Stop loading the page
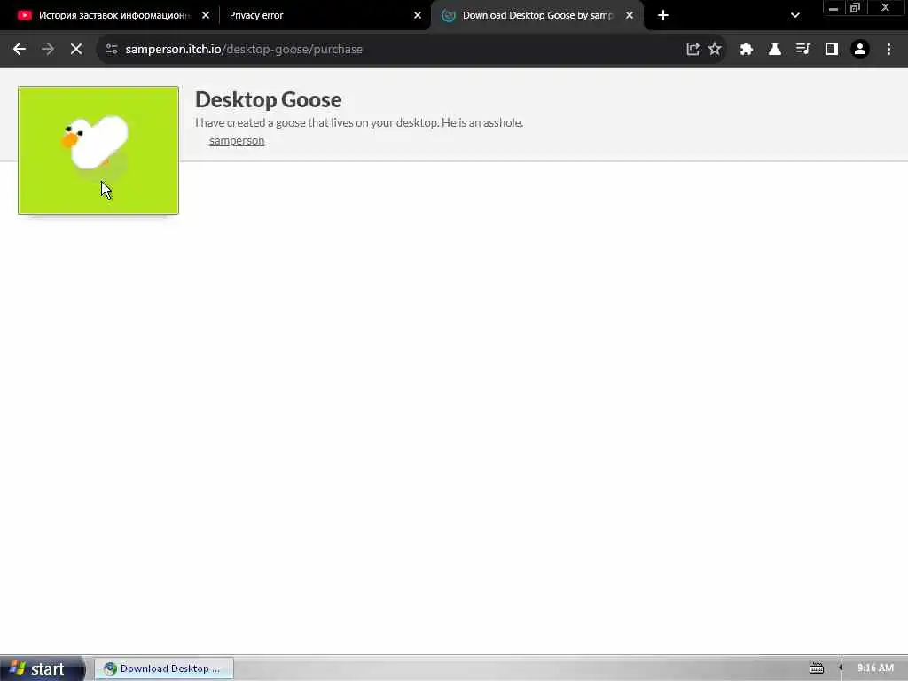 pos(76,50)
